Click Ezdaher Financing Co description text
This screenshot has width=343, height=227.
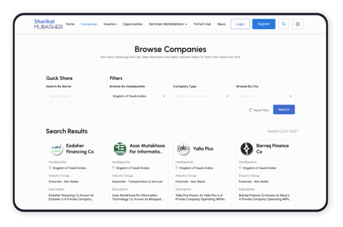[x=72, y=197]
